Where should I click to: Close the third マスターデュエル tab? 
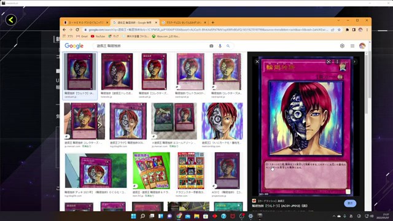205,23
